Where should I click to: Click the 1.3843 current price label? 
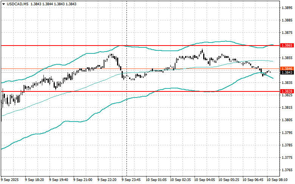[x=287, y=73]
